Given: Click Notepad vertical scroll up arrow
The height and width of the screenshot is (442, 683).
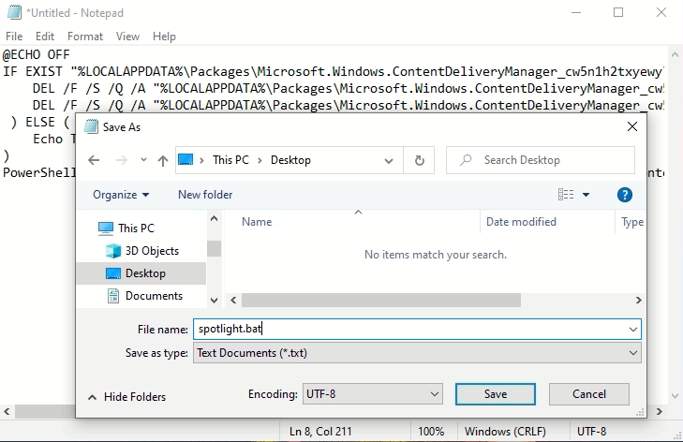Looking at the screenshot, I should click(676, 54).
